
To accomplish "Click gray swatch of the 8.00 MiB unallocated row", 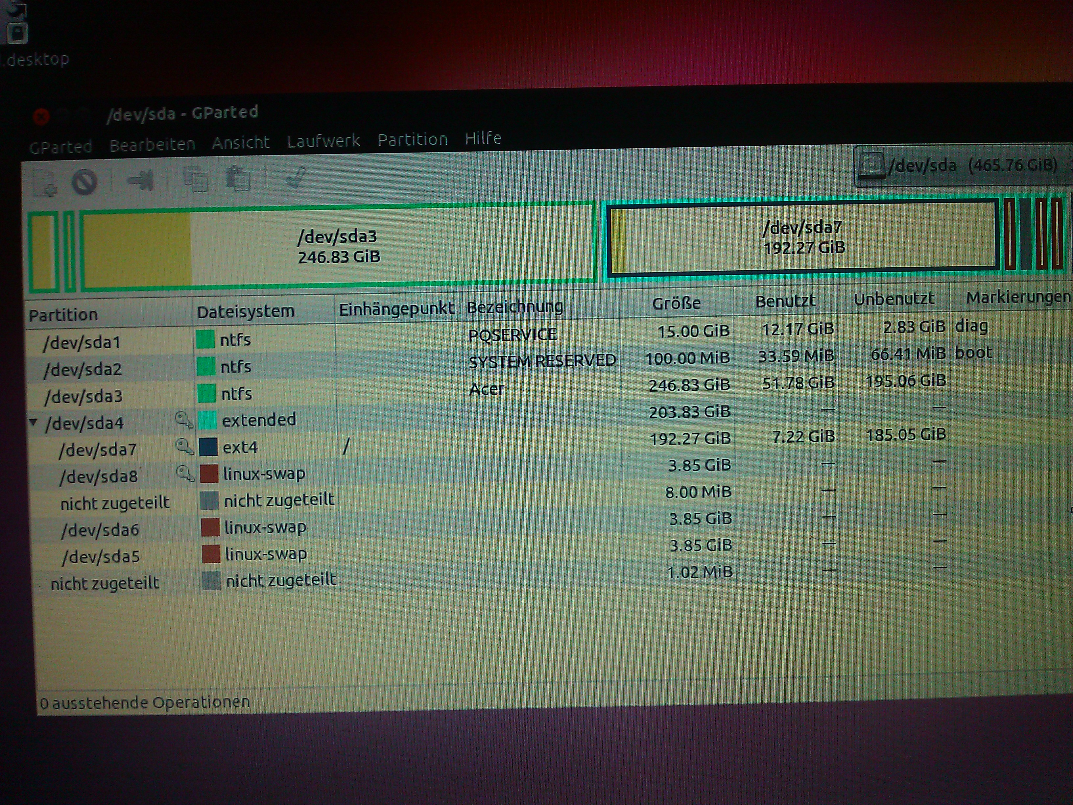I will (209, 500).
